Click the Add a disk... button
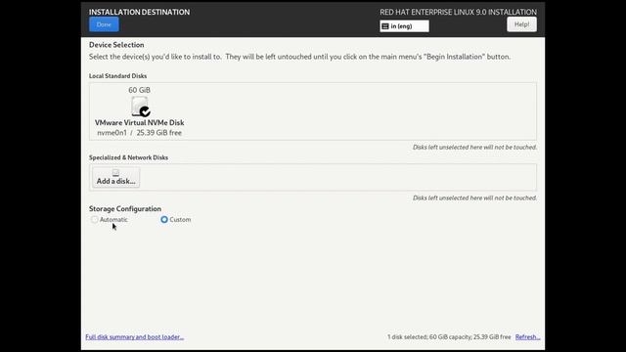This screenshot has width=626, height=352. click(115, 177)
